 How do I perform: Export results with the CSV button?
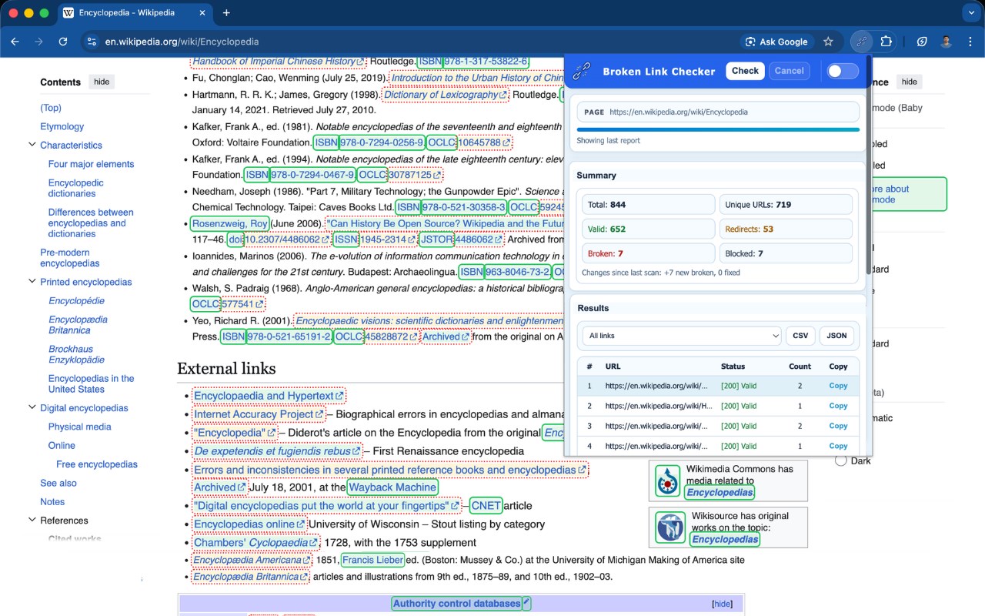click(800, 336)
